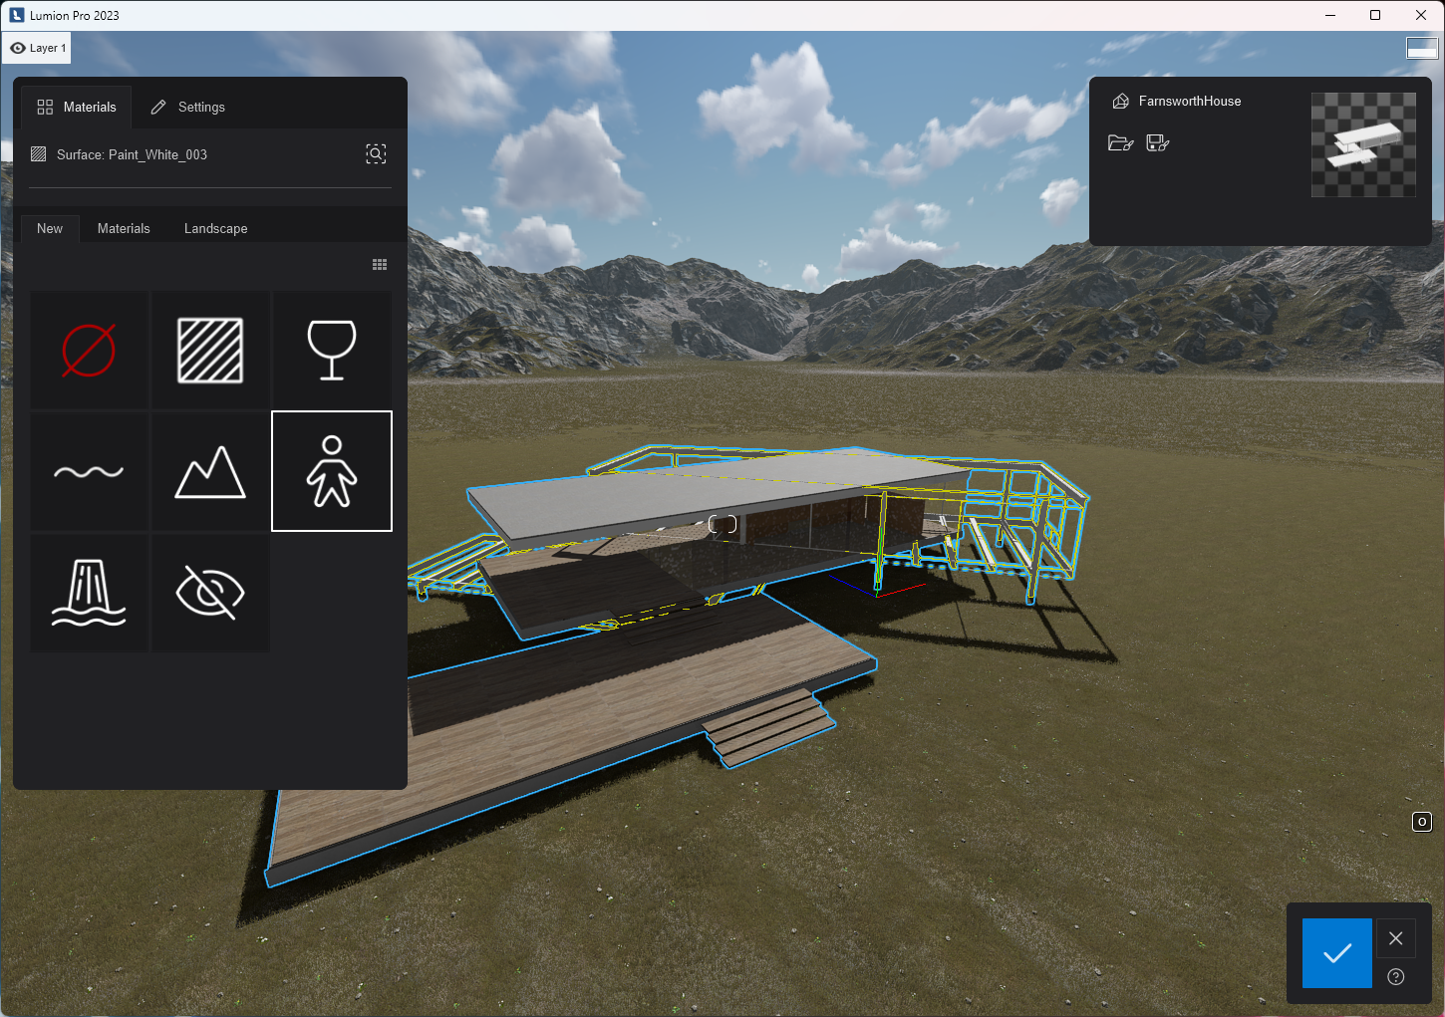
Task: Open the Landscape material category tab
Action: click(215, 228)
